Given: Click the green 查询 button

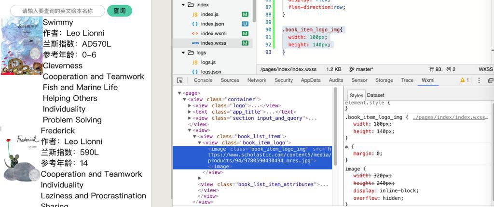Looking at the screenshot, I should [120, 11].
